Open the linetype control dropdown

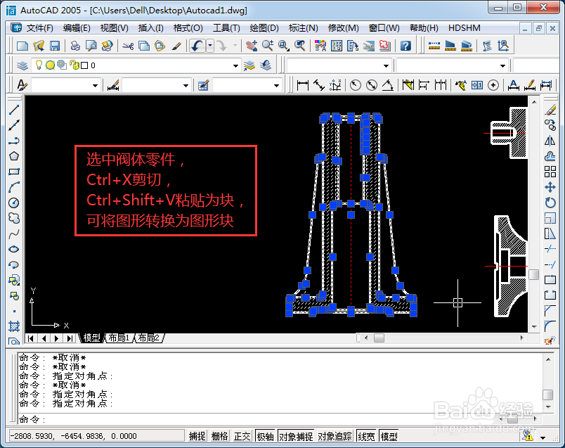502,65
